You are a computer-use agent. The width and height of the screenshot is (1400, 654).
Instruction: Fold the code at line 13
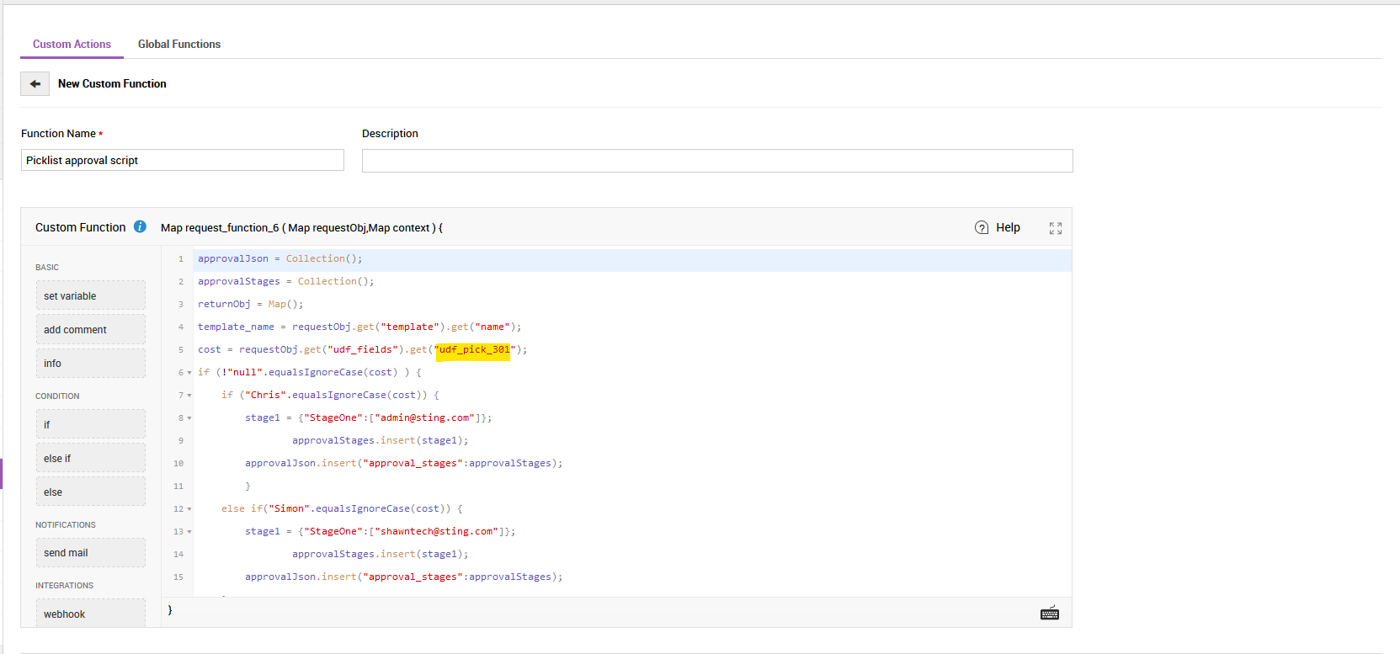[189, 531]
